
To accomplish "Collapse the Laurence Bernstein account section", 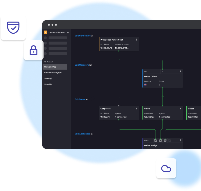I will pos(68,32).
